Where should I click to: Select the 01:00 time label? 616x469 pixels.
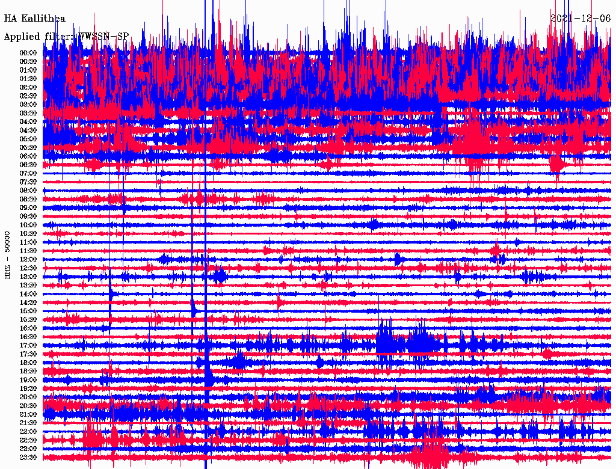28,70
